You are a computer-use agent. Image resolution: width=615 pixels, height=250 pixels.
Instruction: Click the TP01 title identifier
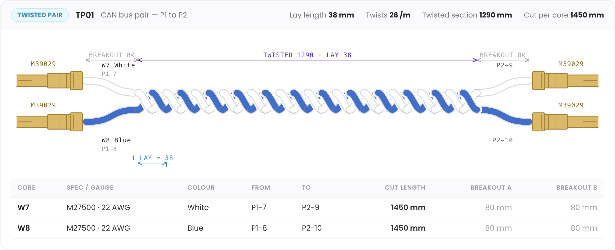click(x=85, y=15)
